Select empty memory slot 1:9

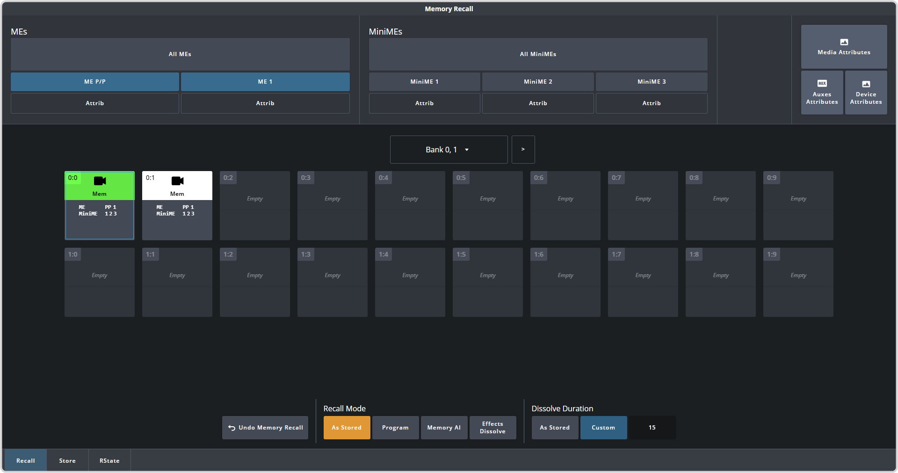pos(798,282)
